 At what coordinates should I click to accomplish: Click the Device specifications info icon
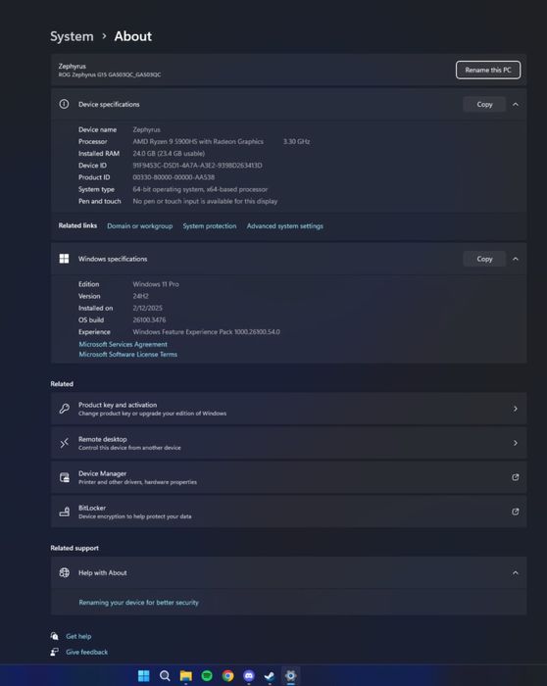coord(64,104)
